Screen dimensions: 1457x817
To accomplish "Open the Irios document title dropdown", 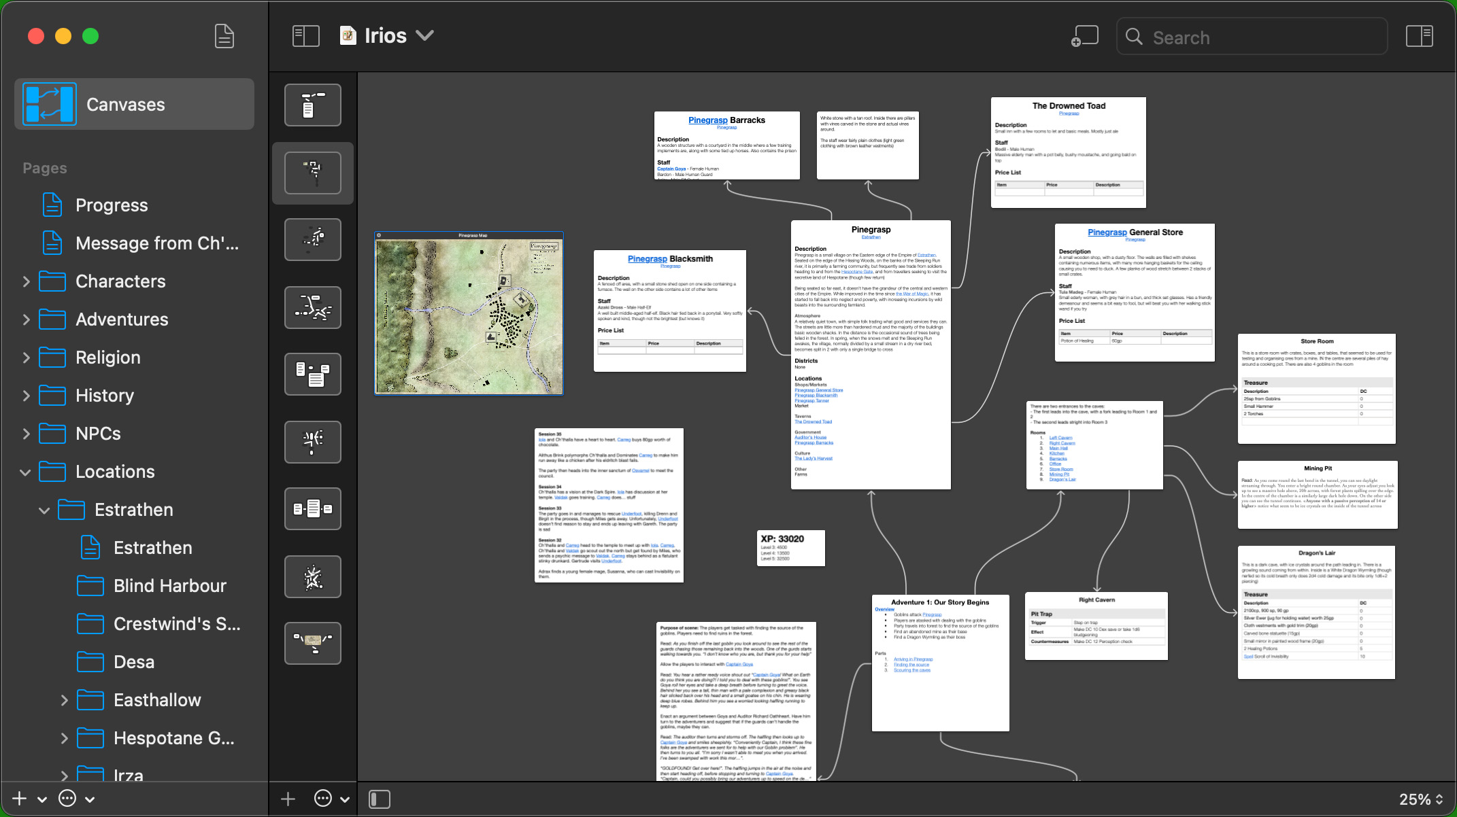I will 425,36.
